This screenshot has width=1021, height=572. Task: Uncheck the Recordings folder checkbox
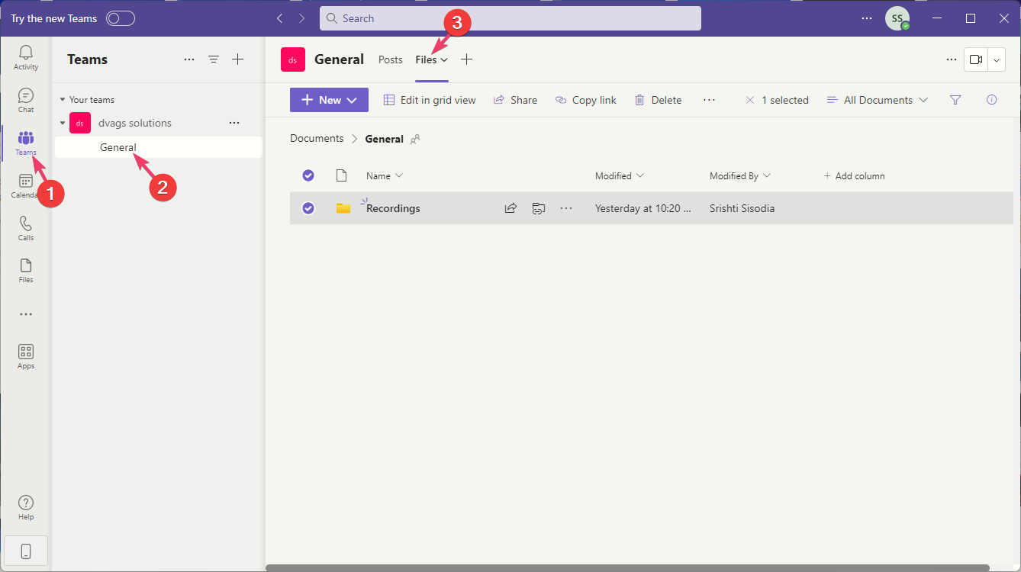308,208
